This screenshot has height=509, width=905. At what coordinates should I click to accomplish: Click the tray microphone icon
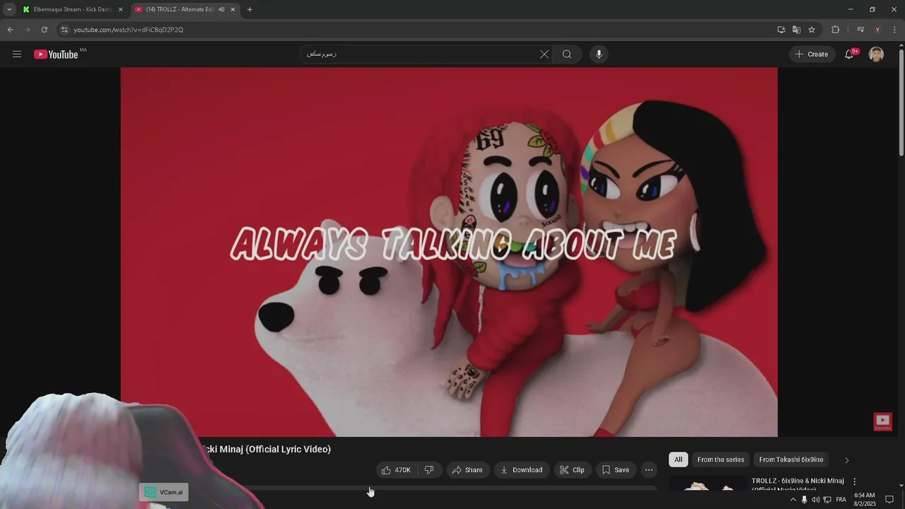click(x=804, y=500)
